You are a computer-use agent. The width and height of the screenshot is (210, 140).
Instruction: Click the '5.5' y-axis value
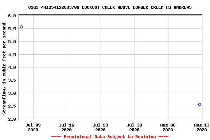point(12,29)
